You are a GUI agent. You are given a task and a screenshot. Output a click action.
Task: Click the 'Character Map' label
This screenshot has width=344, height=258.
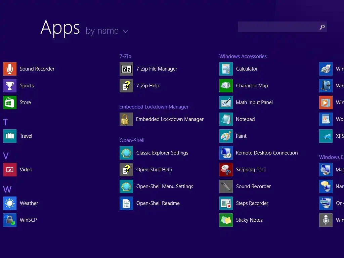coord(252,86)
